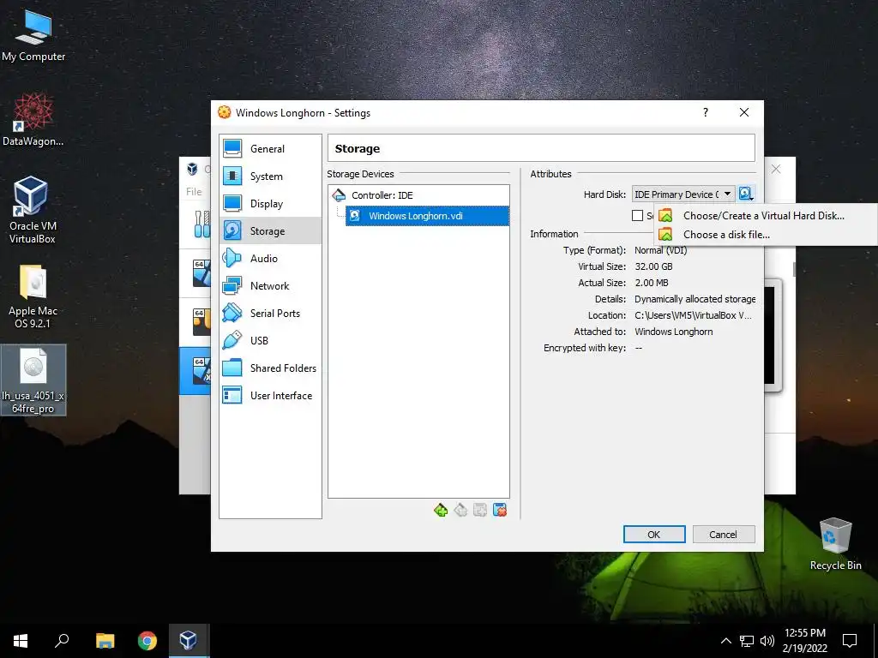
Task: Click the Cancel button
Action: [x=724, y=535]
